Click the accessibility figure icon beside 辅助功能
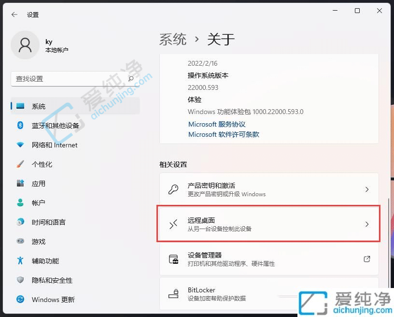Viewport: 394px width, 317px height. (19, 261)
